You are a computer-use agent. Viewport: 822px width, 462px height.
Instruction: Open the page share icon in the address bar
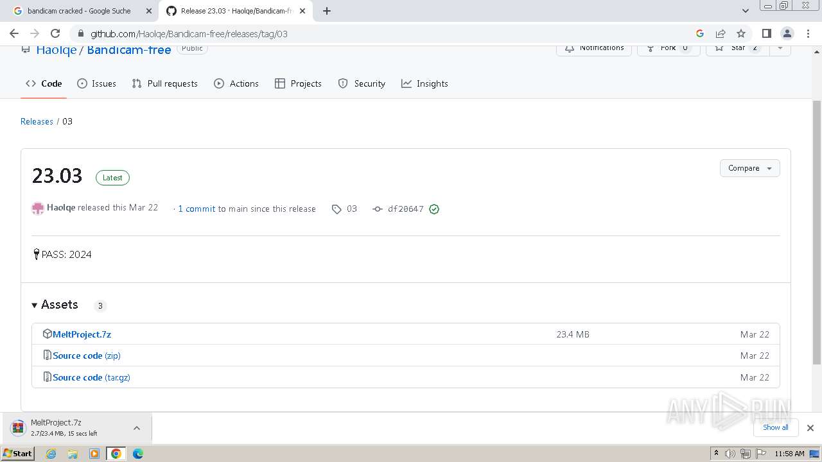tap(721, 33)
